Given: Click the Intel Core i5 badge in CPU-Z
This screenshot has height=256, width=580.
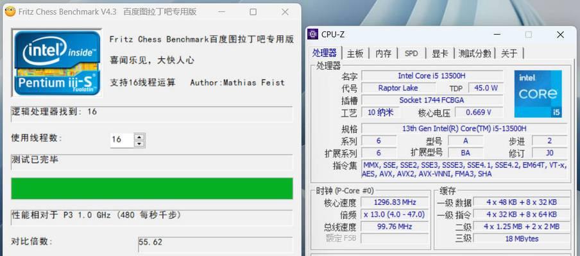Looking at the screenshot, I should coord(538,94).
